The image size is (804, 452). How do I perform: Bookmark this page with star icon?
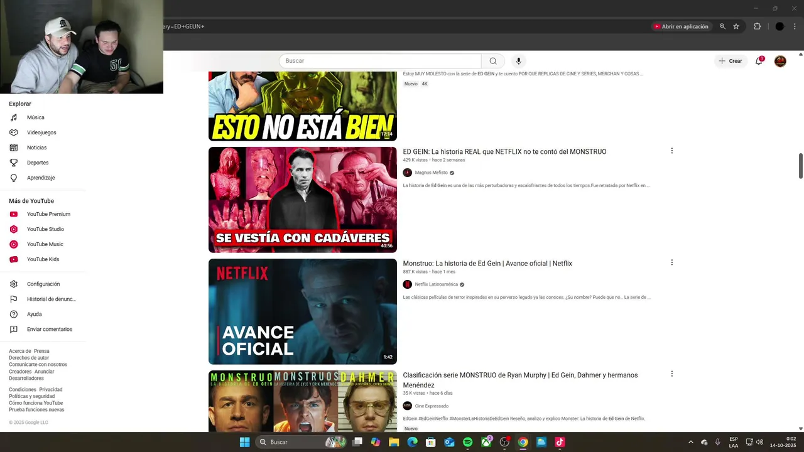(736, 26)
